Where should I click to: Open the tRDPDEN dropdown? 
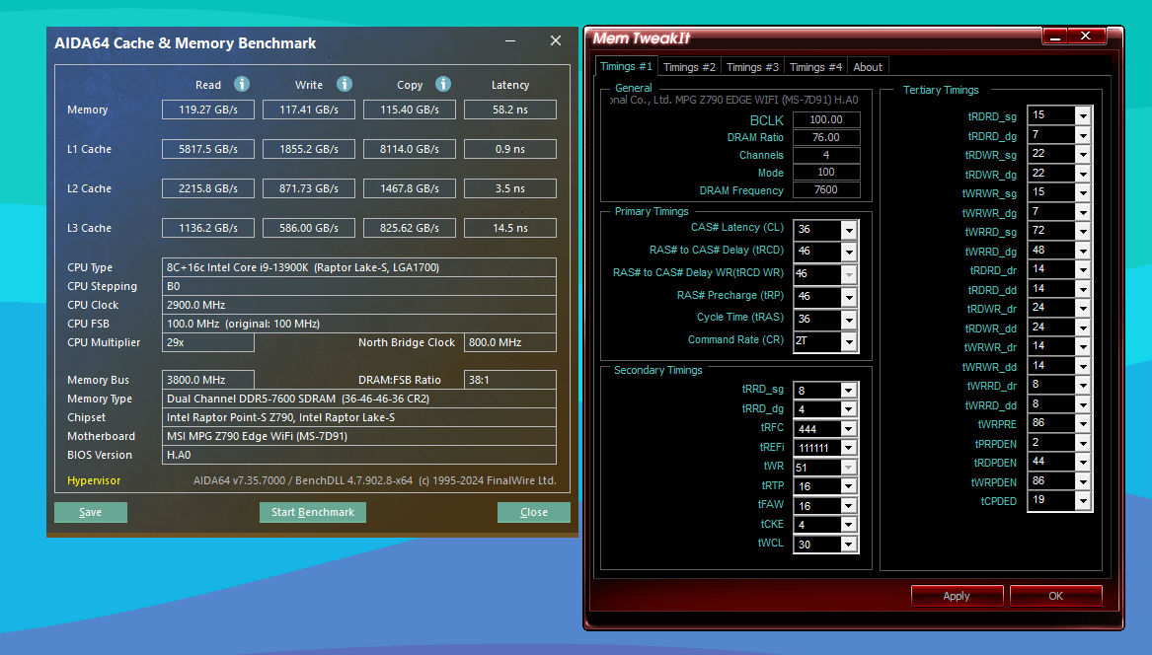tap(1083, 462)
